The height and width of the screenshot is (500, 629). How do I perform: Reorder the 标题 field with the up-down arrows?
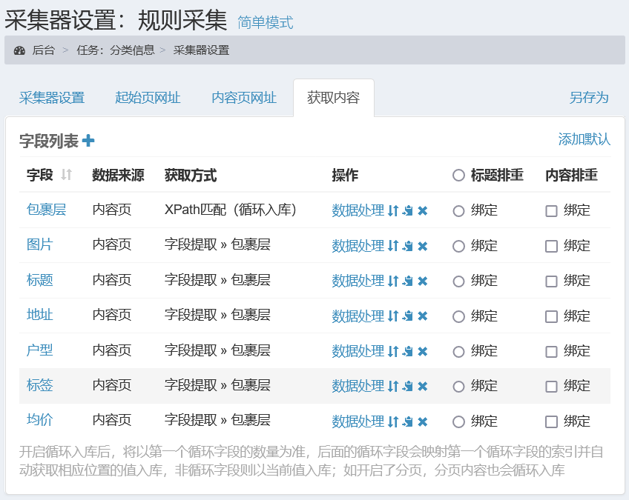click(392, 281)
